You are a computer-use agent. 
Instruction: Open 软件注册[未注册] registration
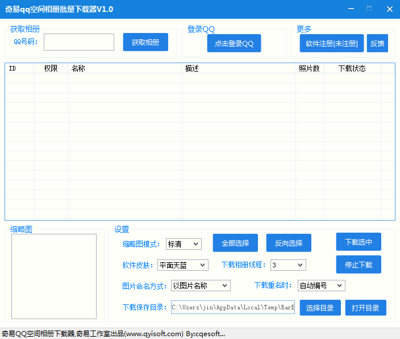pyautogui.click(x=332, y=43)
